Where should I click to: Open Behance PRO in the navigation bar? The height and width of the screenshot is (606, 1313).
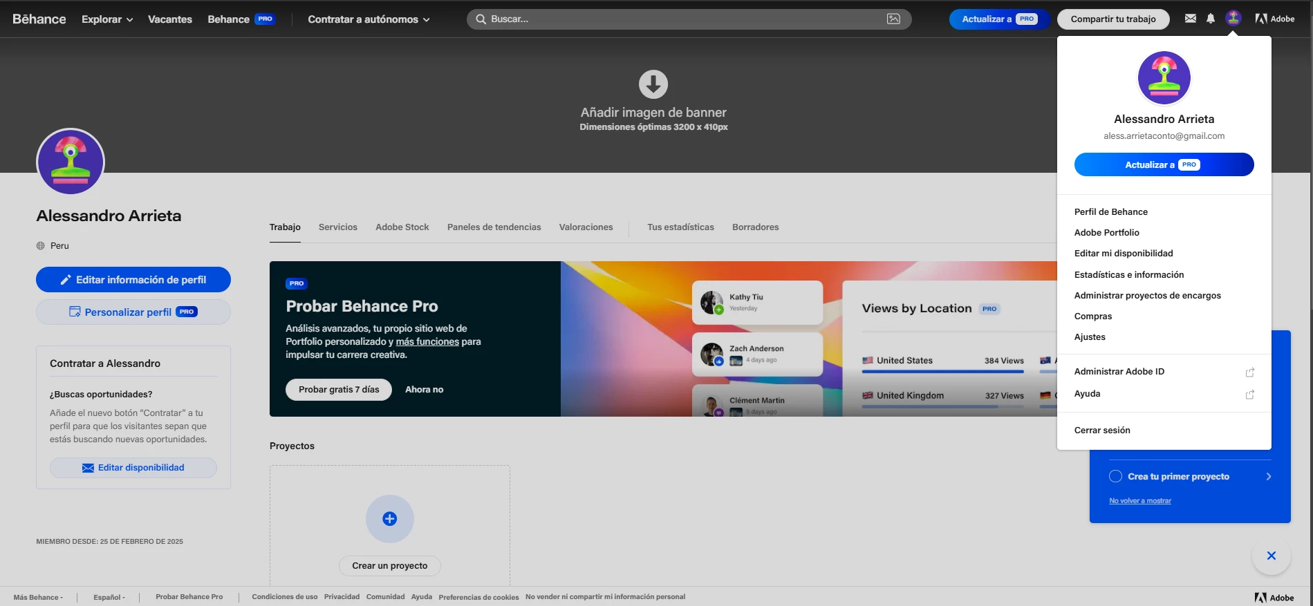pos(241,19)
